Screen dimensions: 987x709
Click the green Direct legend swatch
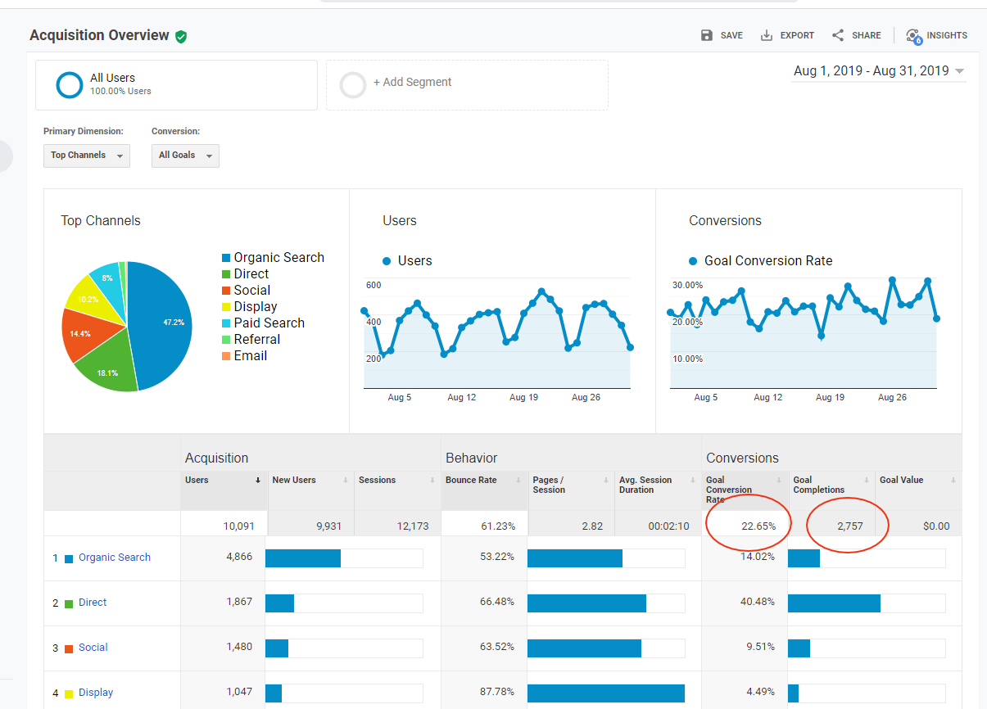coord(226,274)
